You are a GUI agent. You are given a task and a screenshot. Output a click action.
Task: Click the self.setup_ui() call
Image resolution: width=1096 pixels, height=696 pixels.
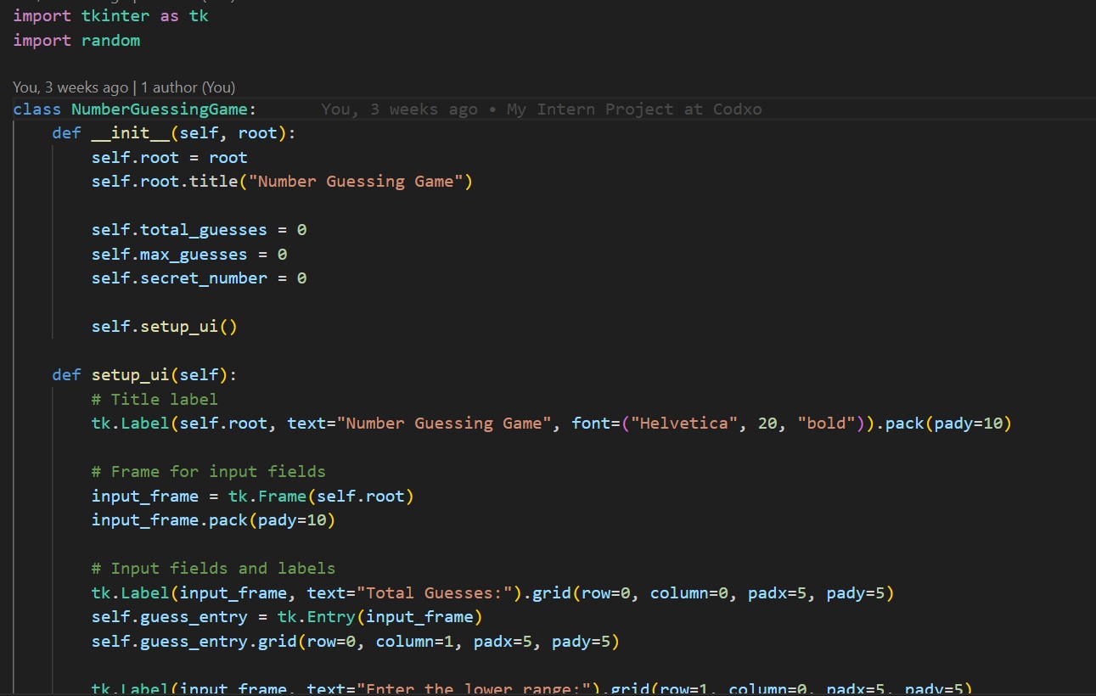coord(164,326)
